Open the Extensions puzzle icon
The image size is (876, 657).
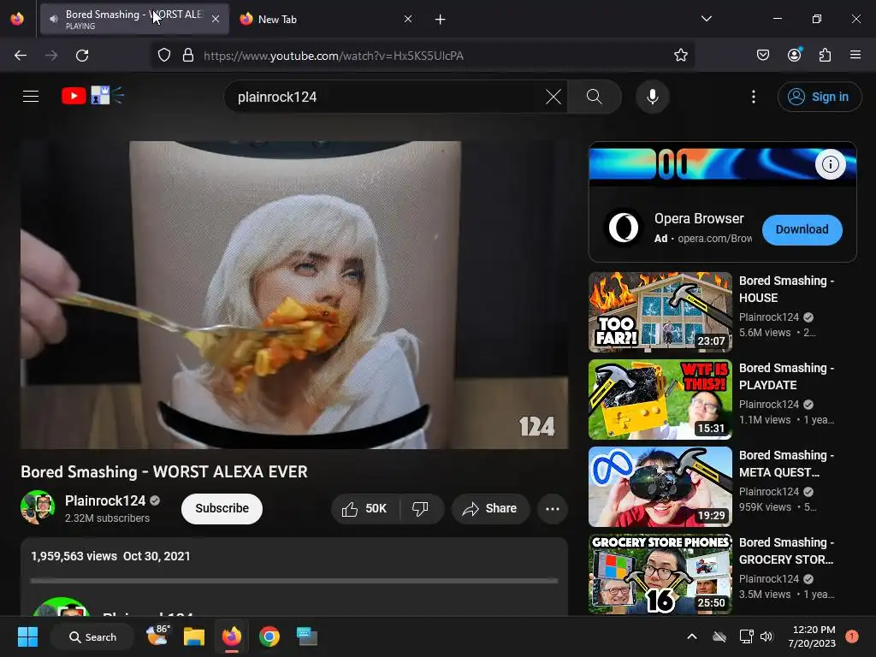[x=825, y=56]
